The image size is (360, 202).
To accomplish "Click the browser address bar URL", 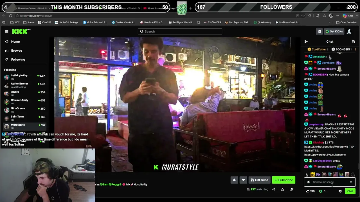I will click(x=36, y=16).
